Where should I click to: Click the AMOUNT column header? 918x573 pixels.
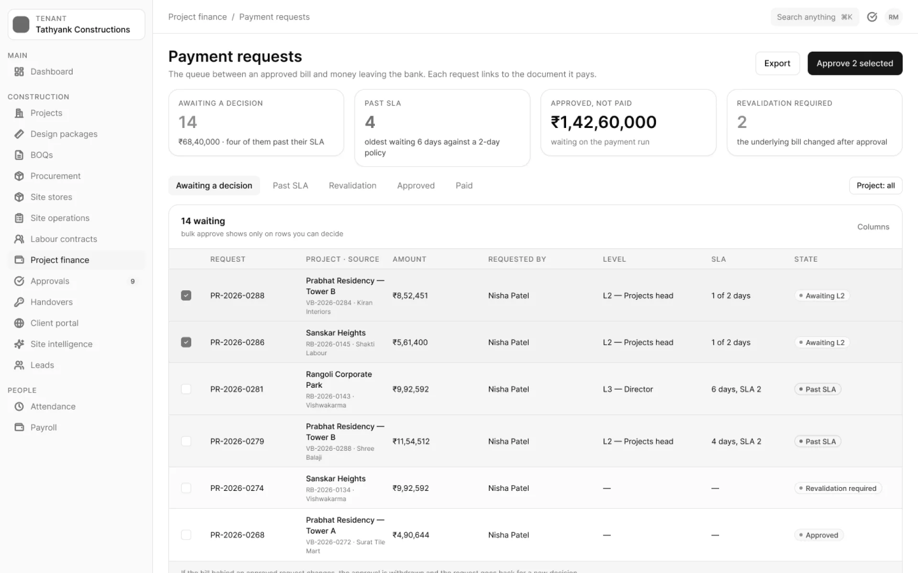[x=409, y=259]
